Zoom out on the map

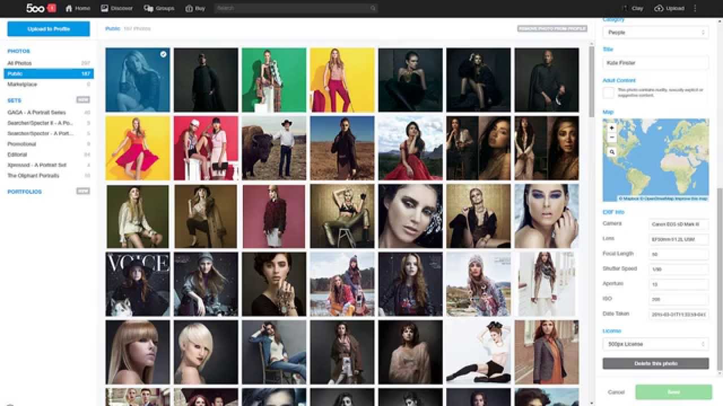tap(612, 137)
